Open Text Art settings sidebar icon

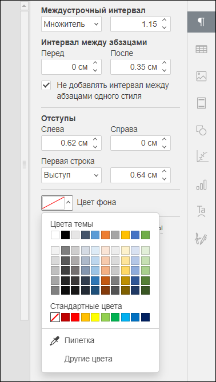[201, 211]
